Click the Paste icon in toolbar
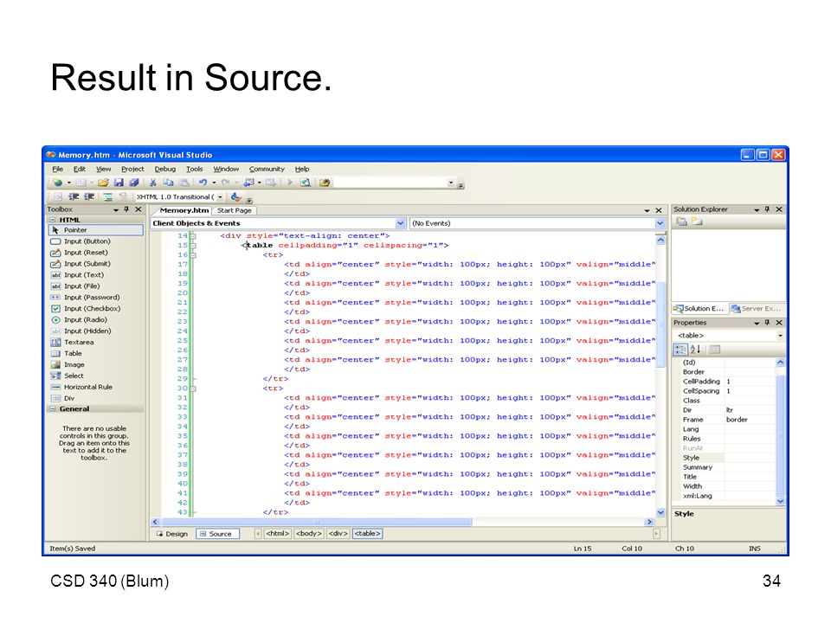Image resolution: width=831 pixels, height=623 pixels. [184, 183]
